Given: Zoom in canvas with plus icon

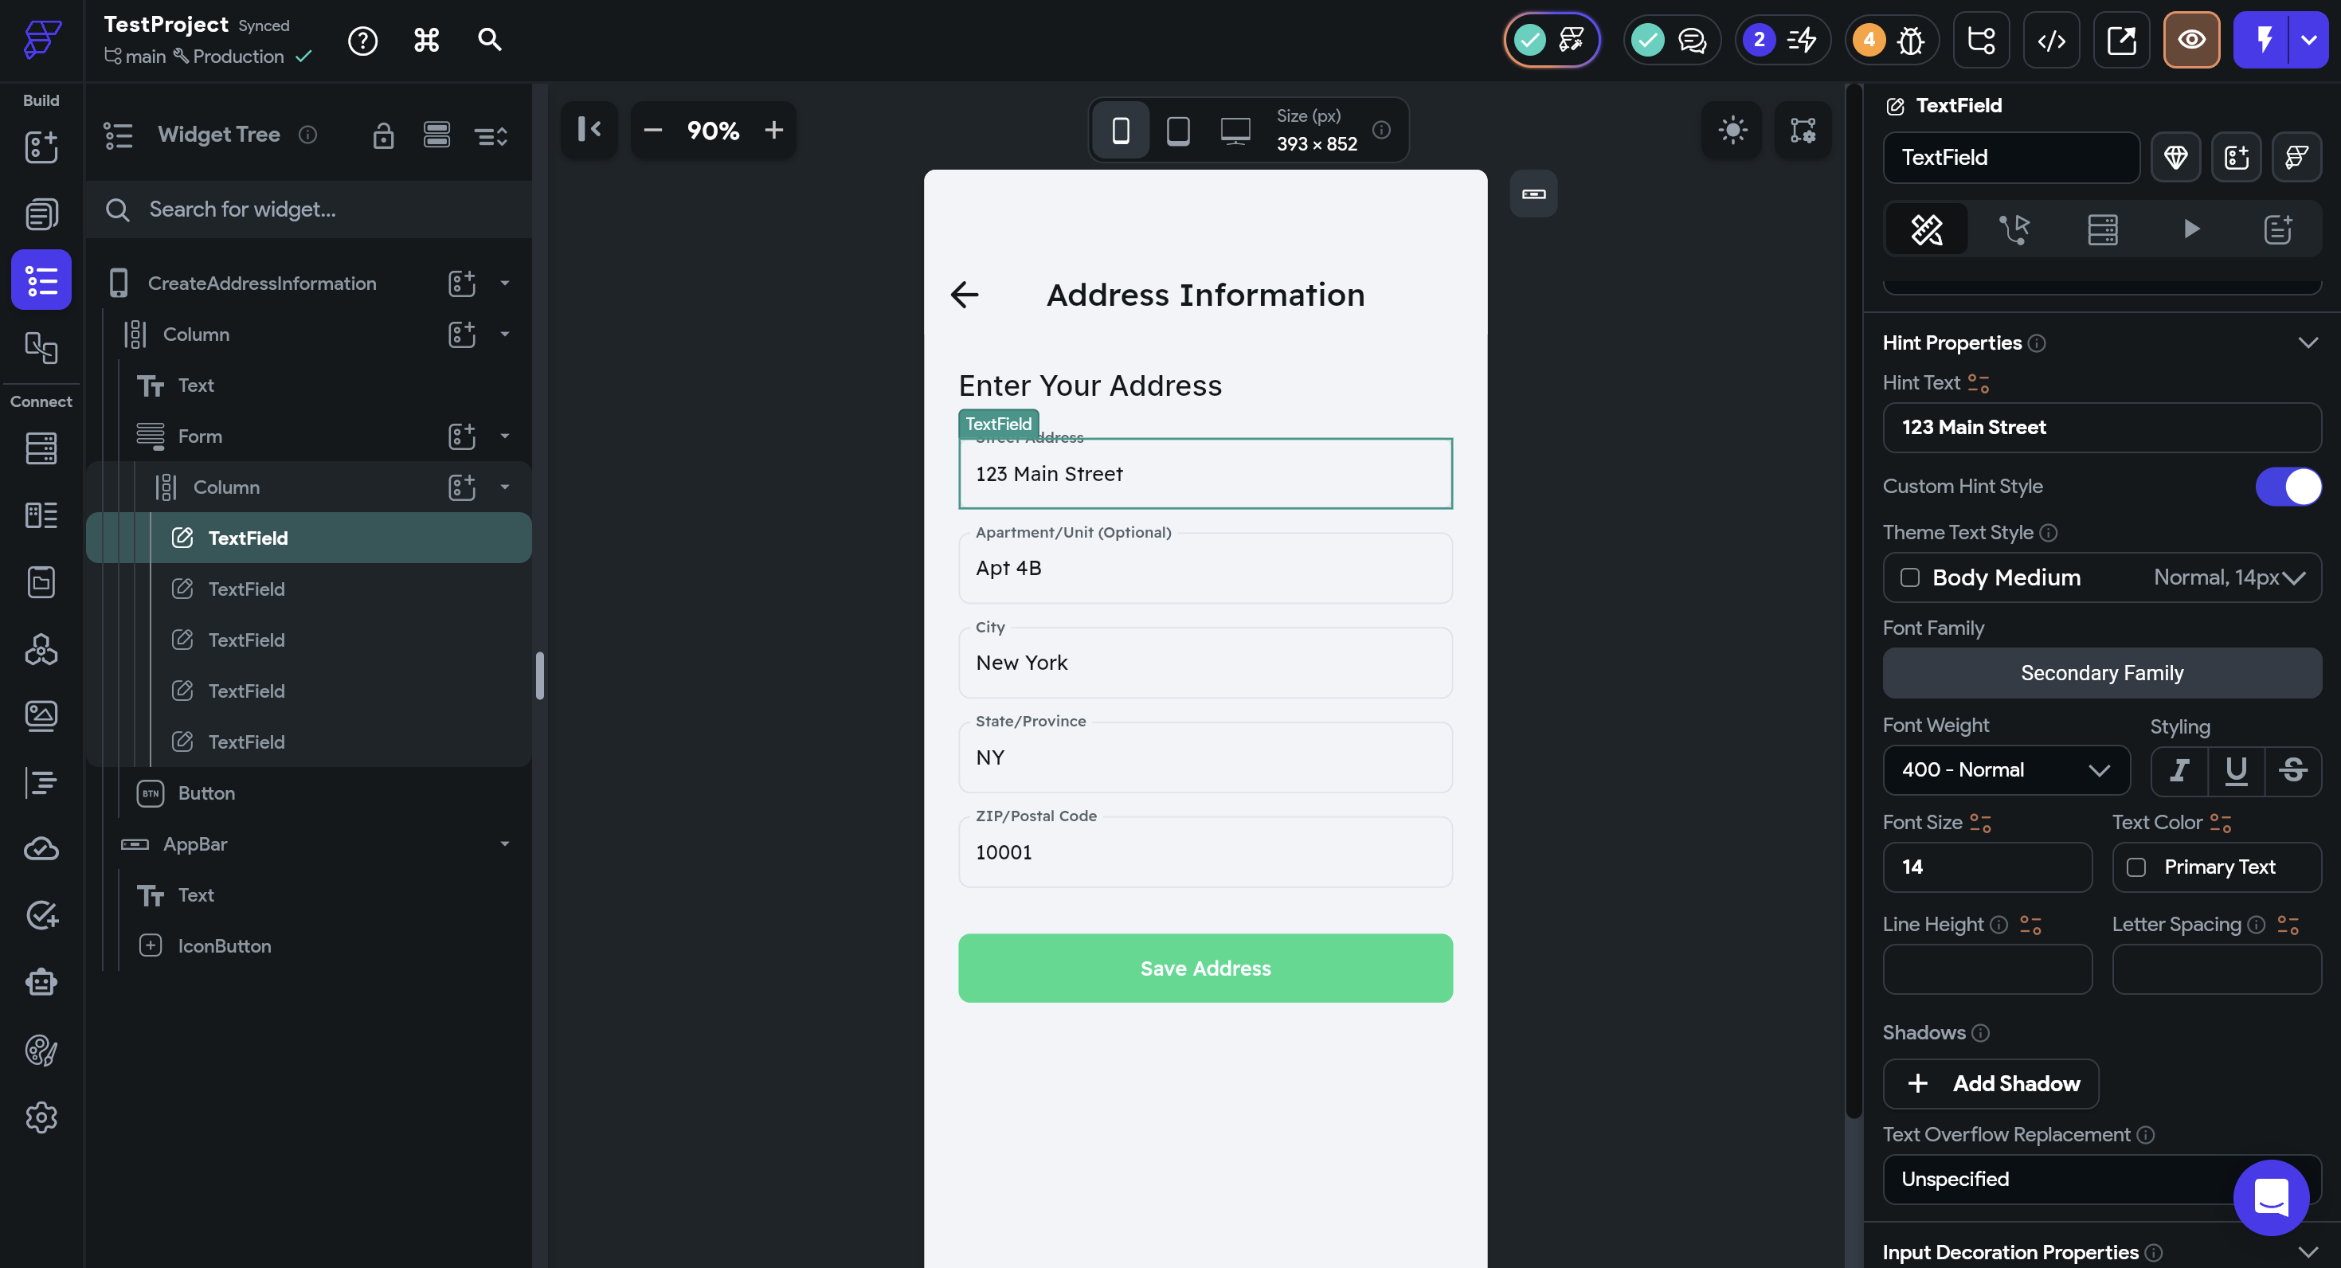Looking at the screenshot, I should 773,130.
